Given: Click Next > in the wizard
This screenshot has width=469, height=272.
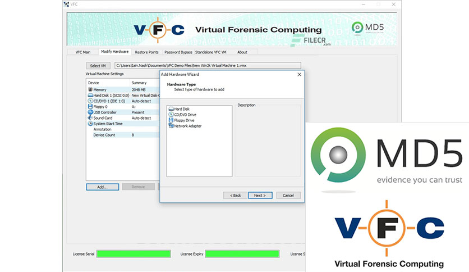Looking at the screenshot, I should [x=260, y=196].
